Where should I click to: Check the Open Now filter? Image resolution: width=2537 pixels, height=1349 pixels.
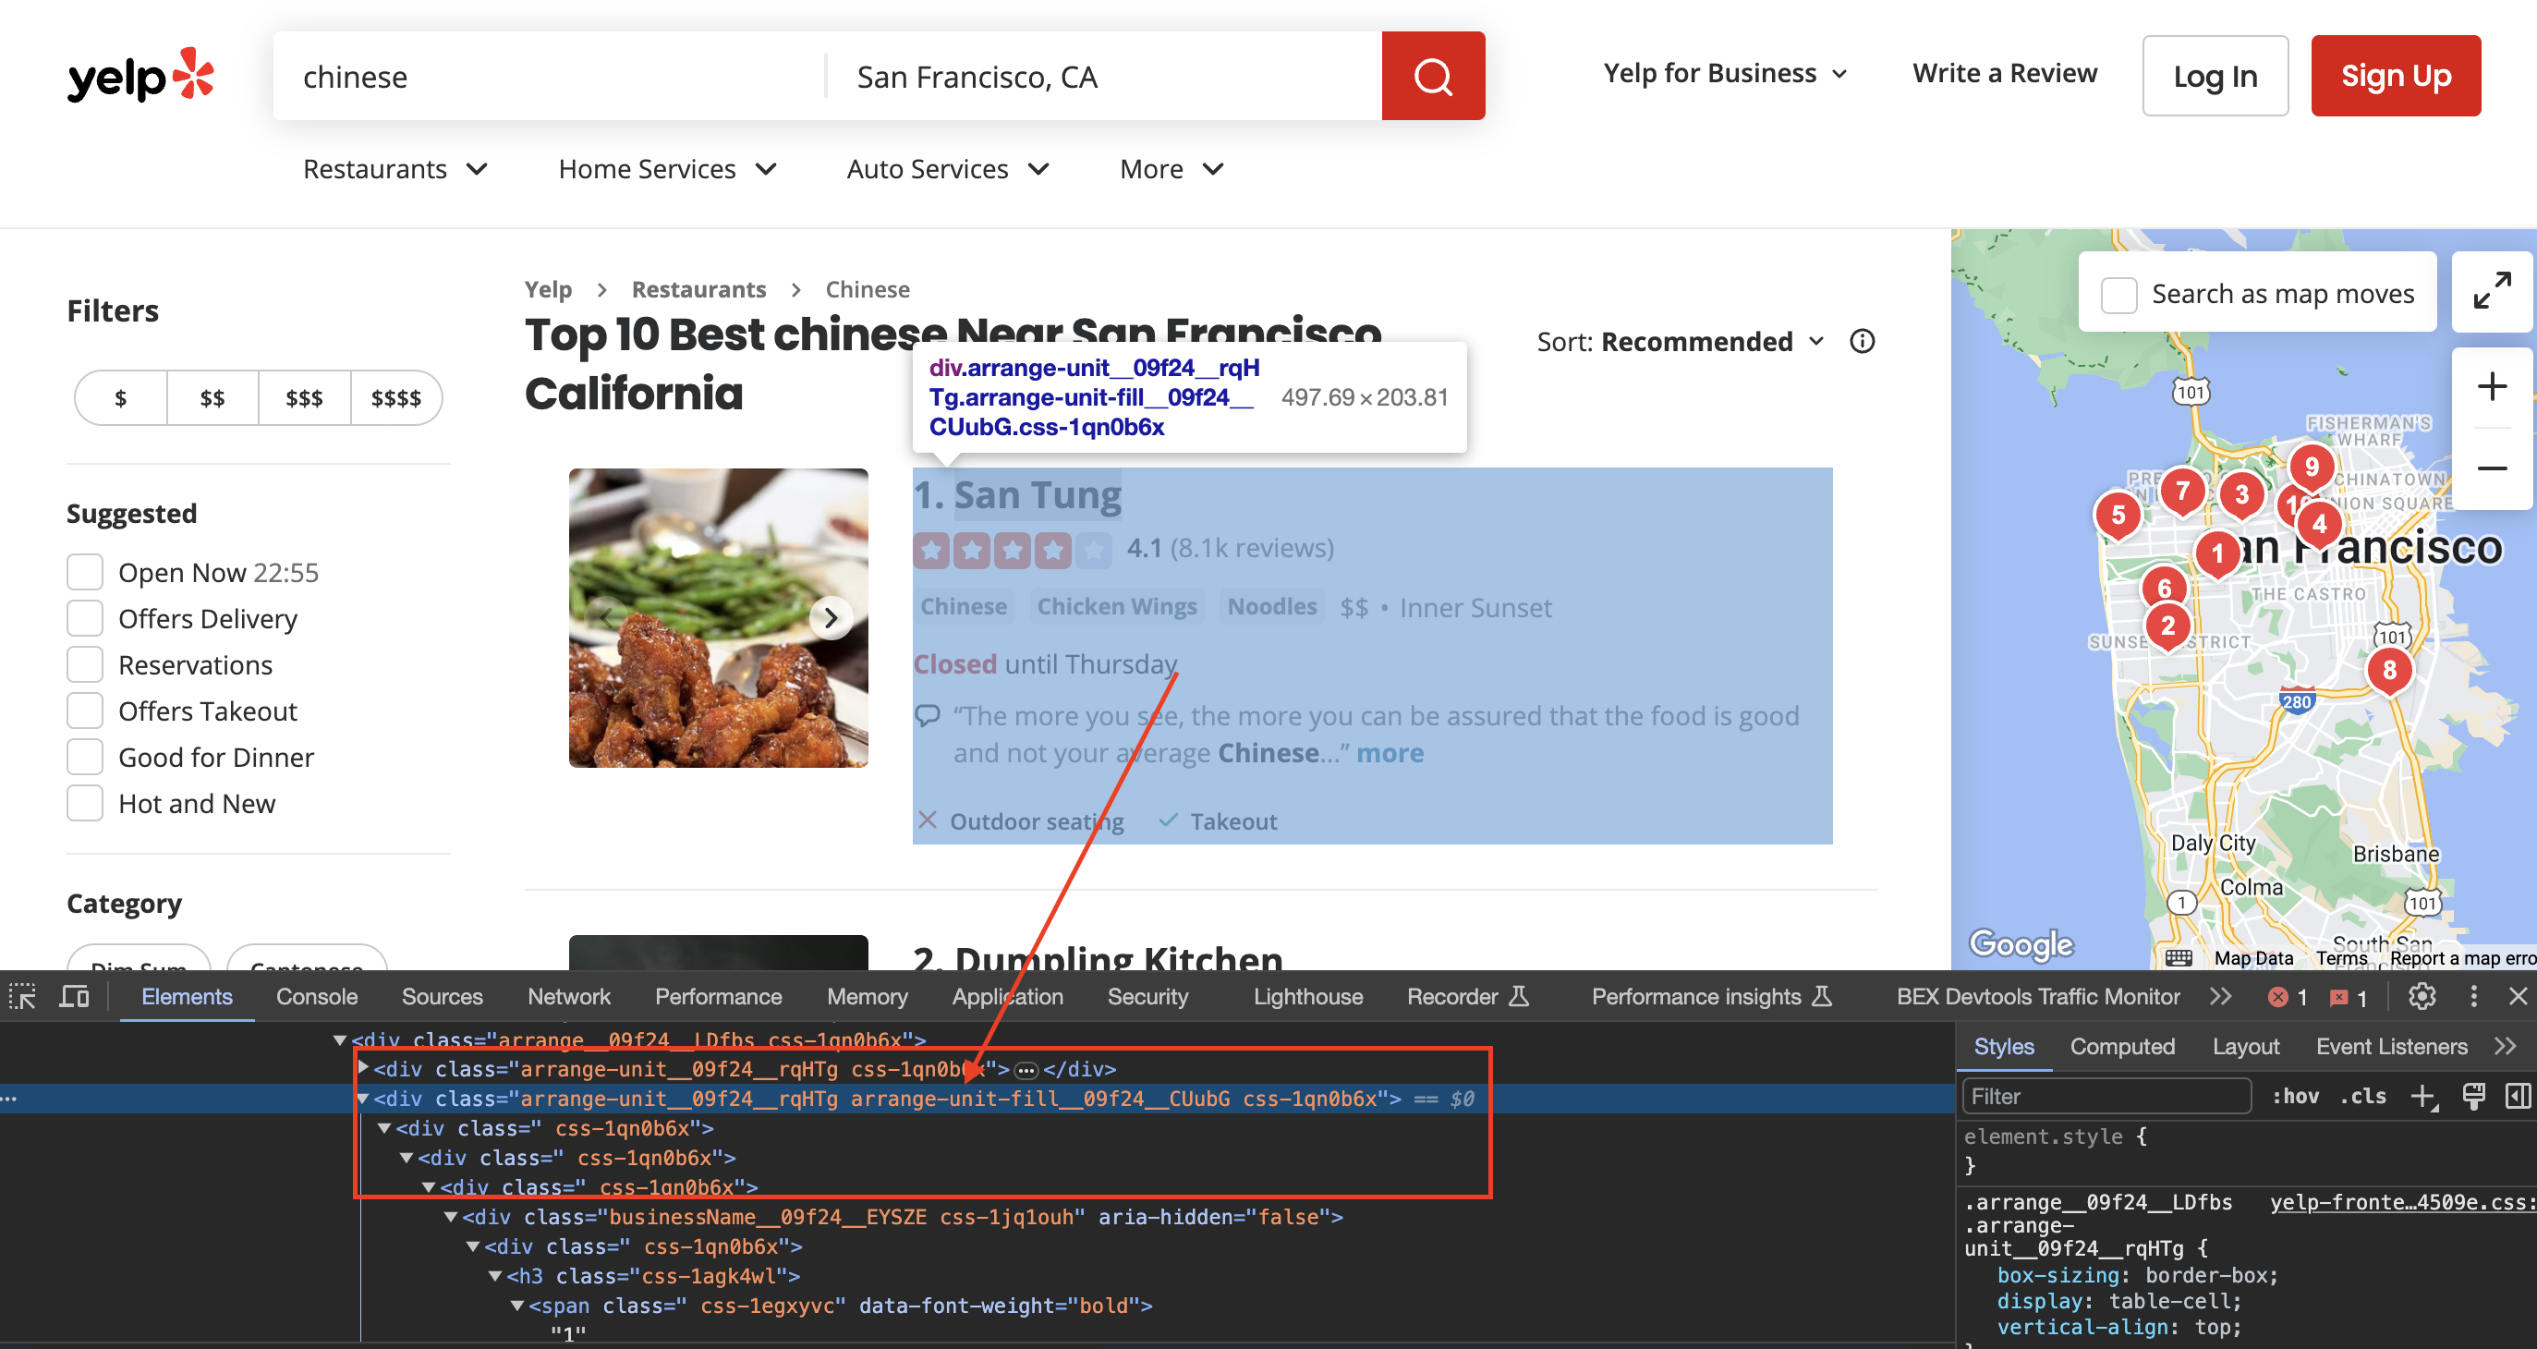(x=85, y=571)
